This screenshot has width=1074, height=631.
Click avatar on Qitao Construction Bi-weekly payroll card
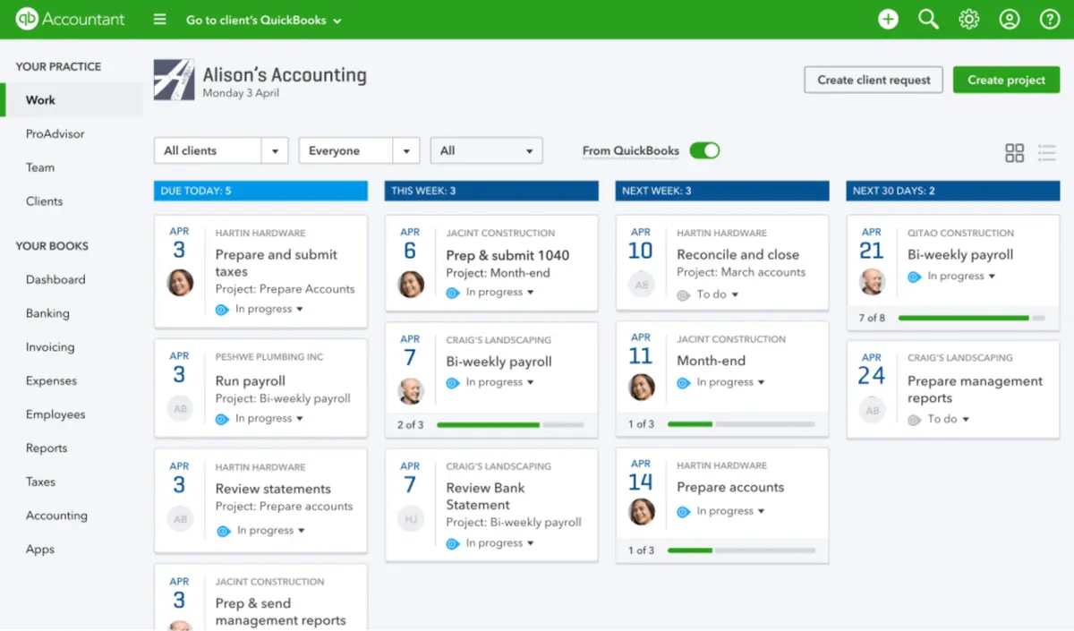coord(873,282)
